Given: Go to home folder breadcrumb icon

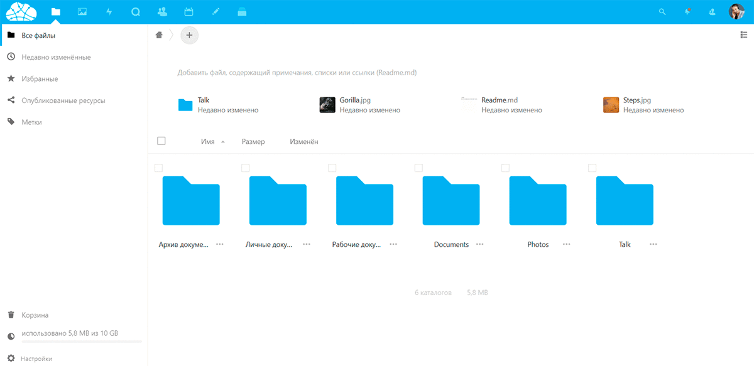Looking at the screenshot, I should [x=160, y=35].
